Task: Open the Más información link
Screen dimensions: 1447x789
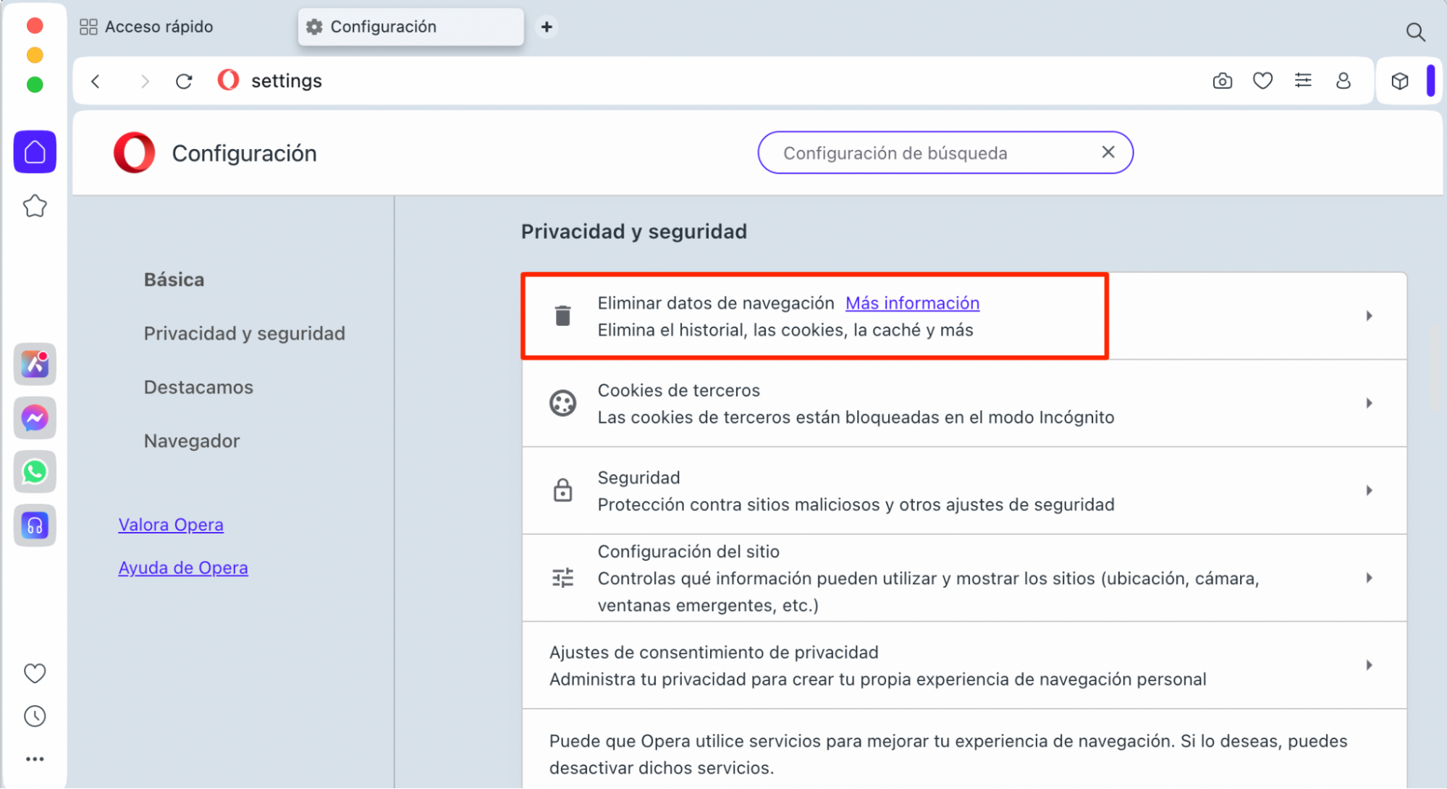Action: (x=911, y=303)
